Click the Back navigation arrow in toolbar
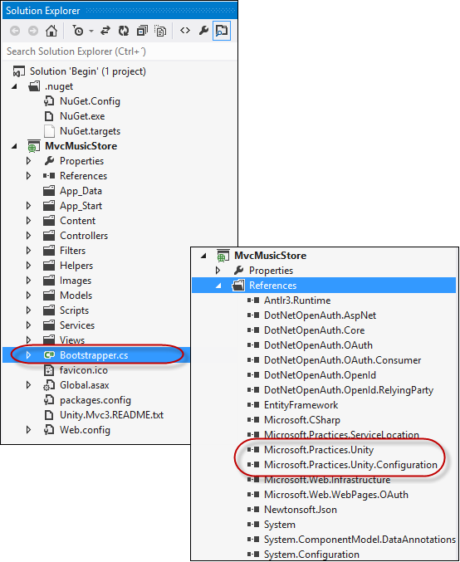The image size is (460, 562). click(15, 32)
